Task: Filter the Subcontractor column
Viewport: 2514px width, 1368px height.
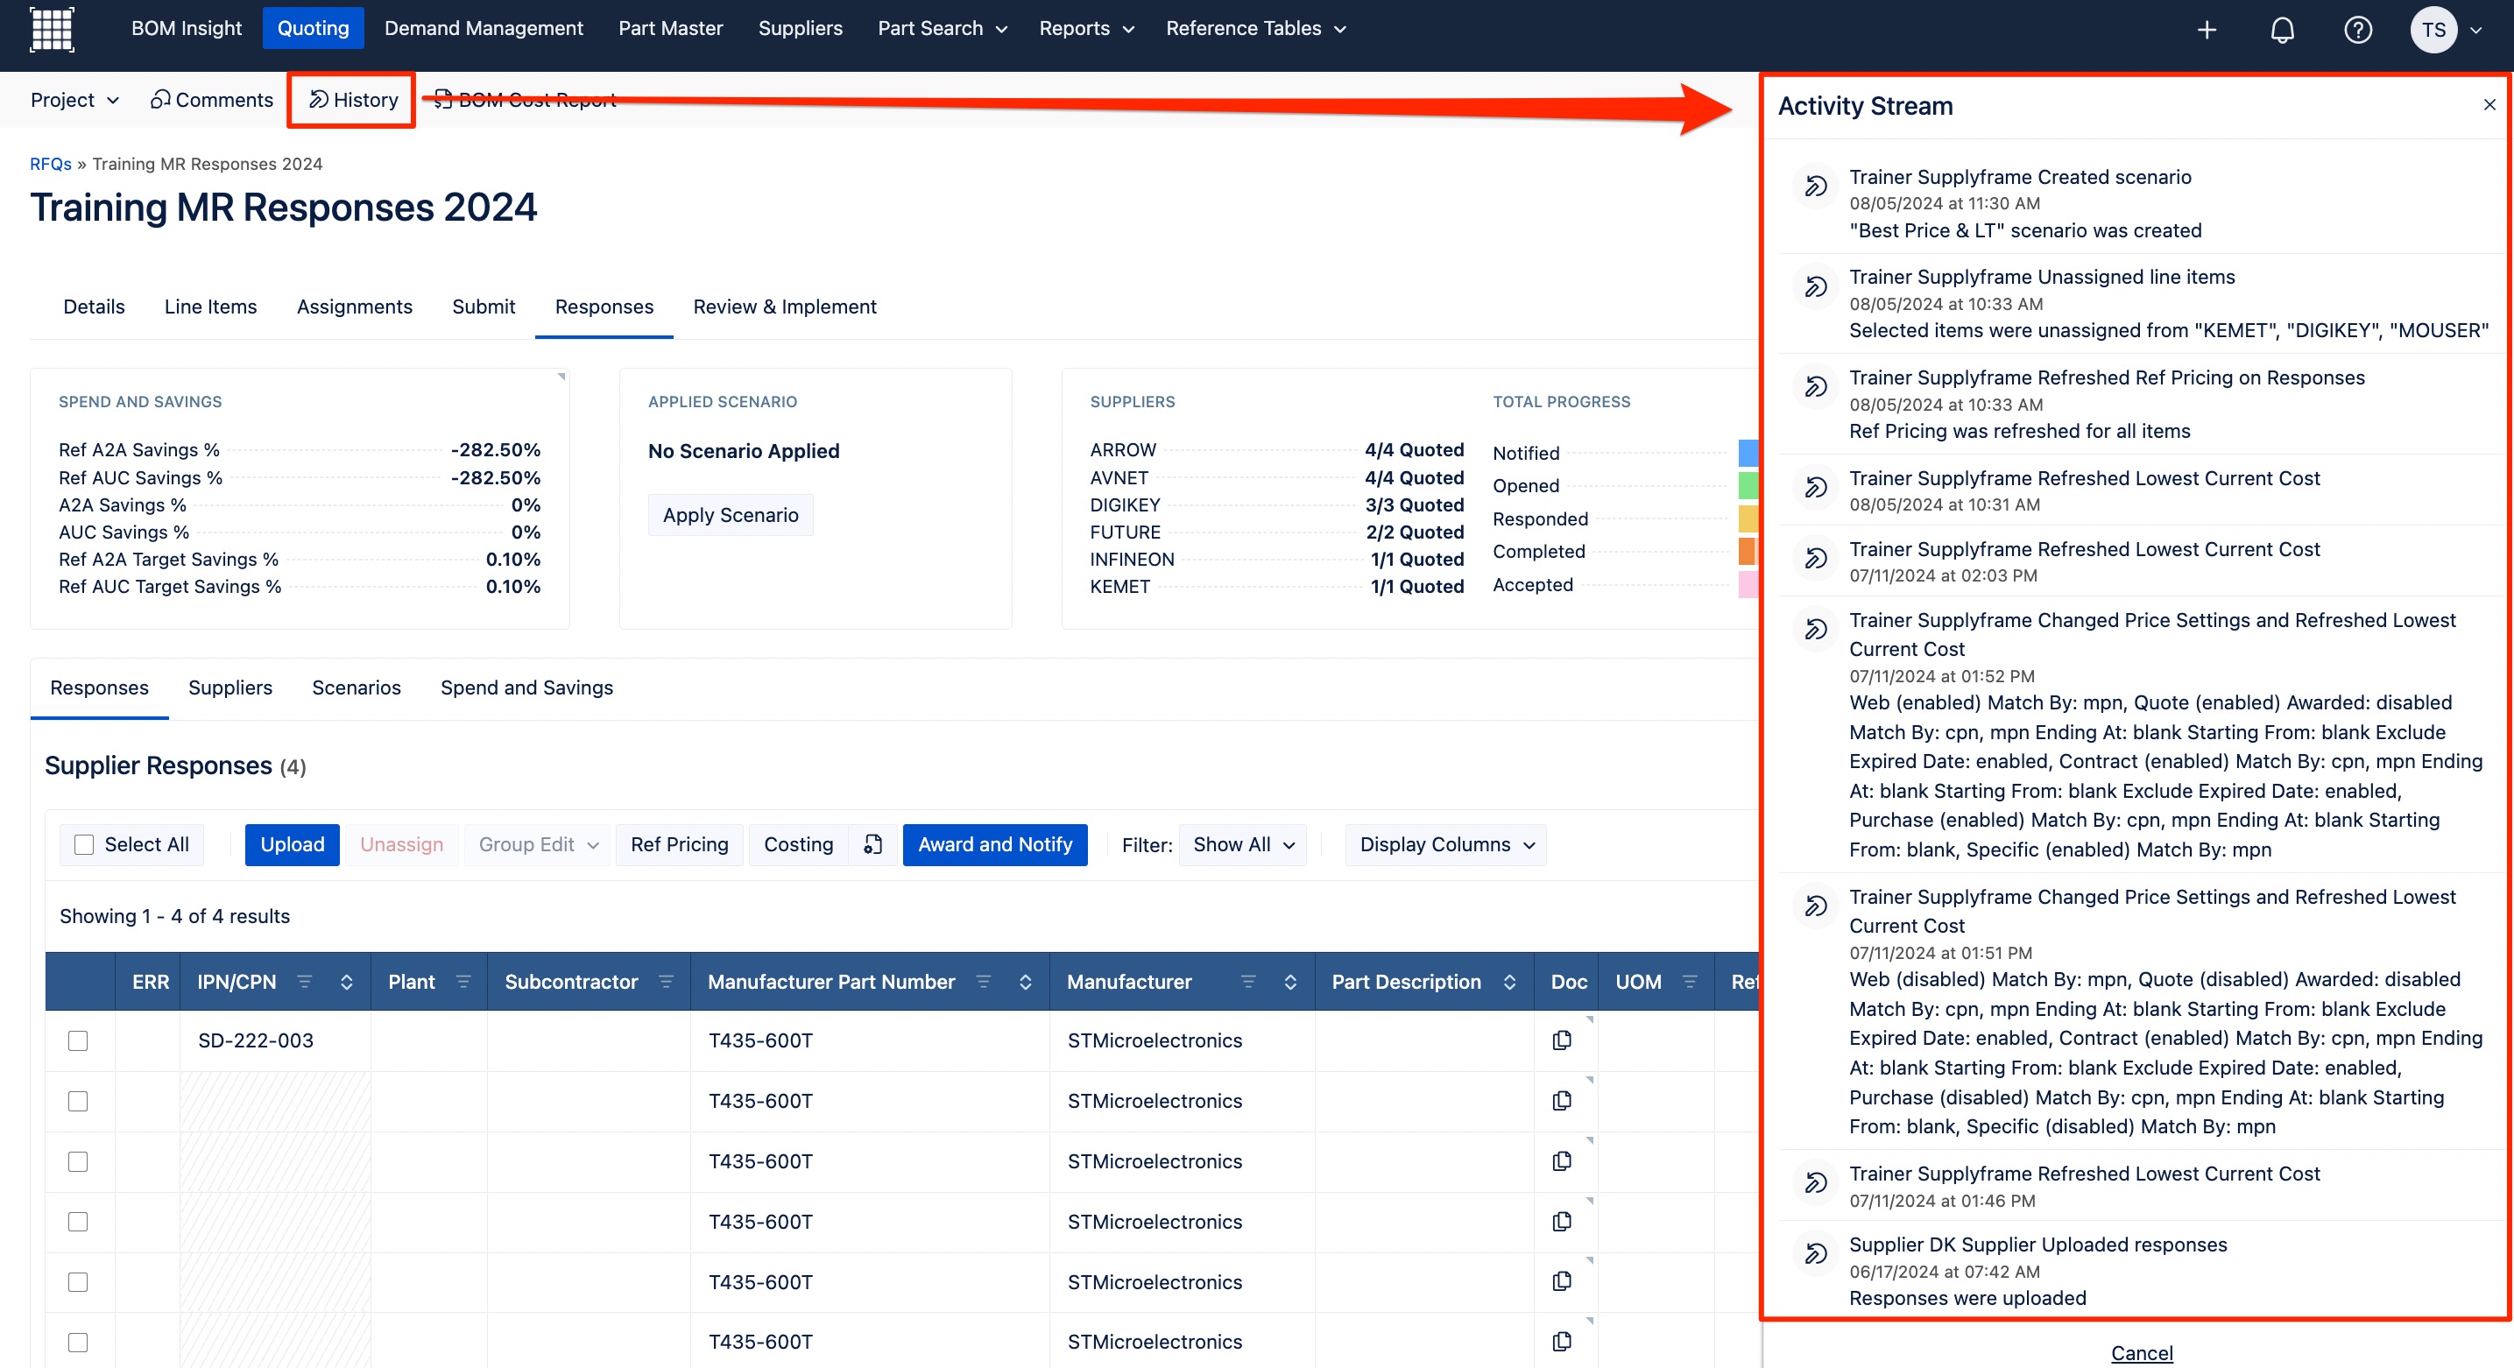Action: [667, 982]
